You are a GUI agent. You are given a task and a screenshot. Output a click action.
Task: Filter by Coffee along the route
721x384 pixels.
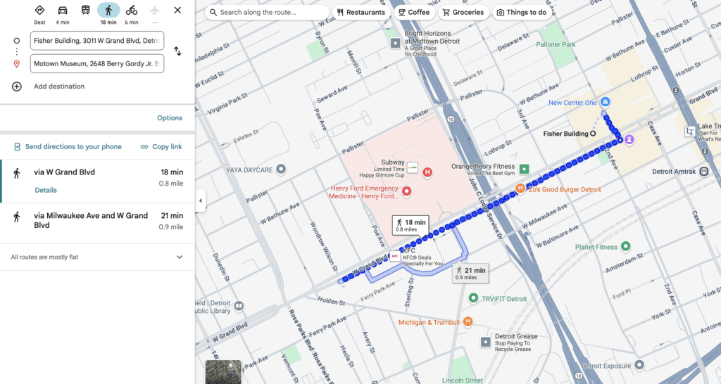point(414,13)
